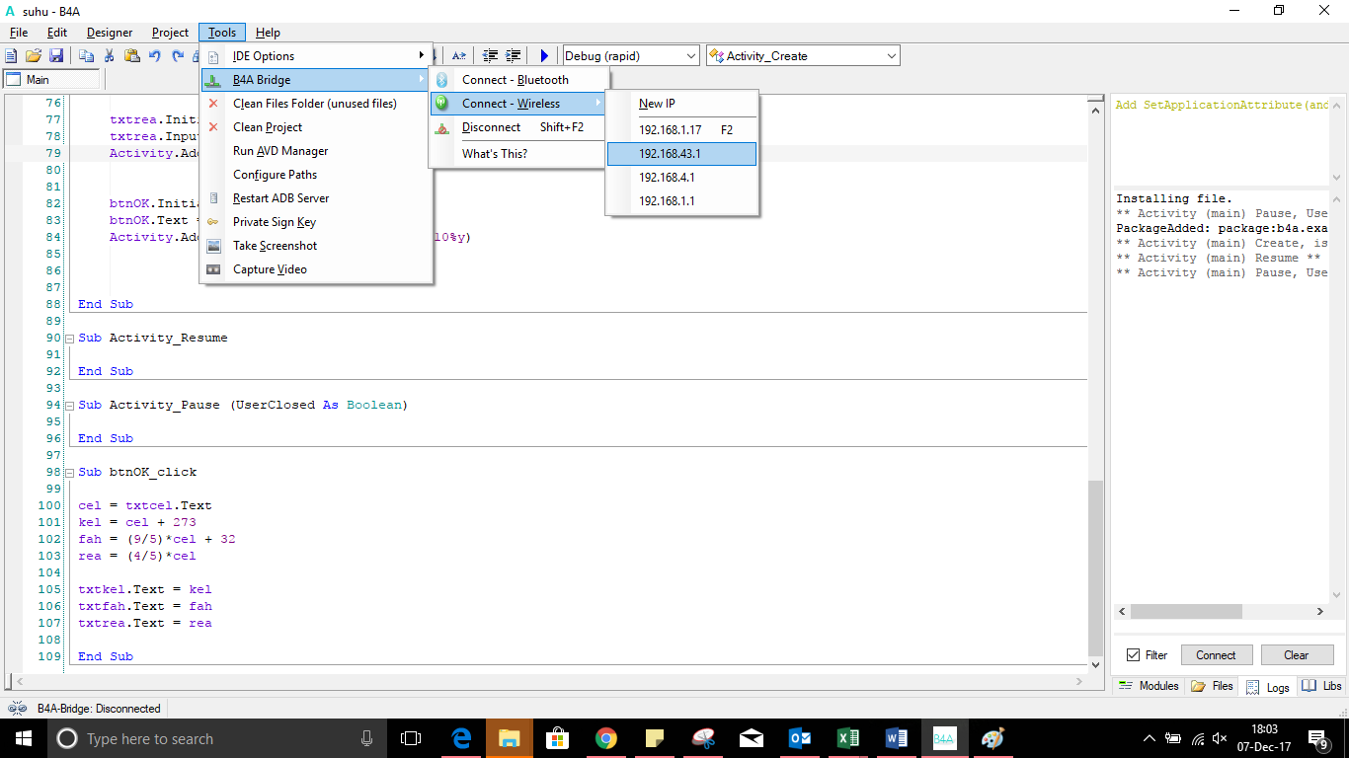The width and height of the screenshot is (1349, 758).
Task: Click the Connect button in Logs panel
Action: 1216,655
